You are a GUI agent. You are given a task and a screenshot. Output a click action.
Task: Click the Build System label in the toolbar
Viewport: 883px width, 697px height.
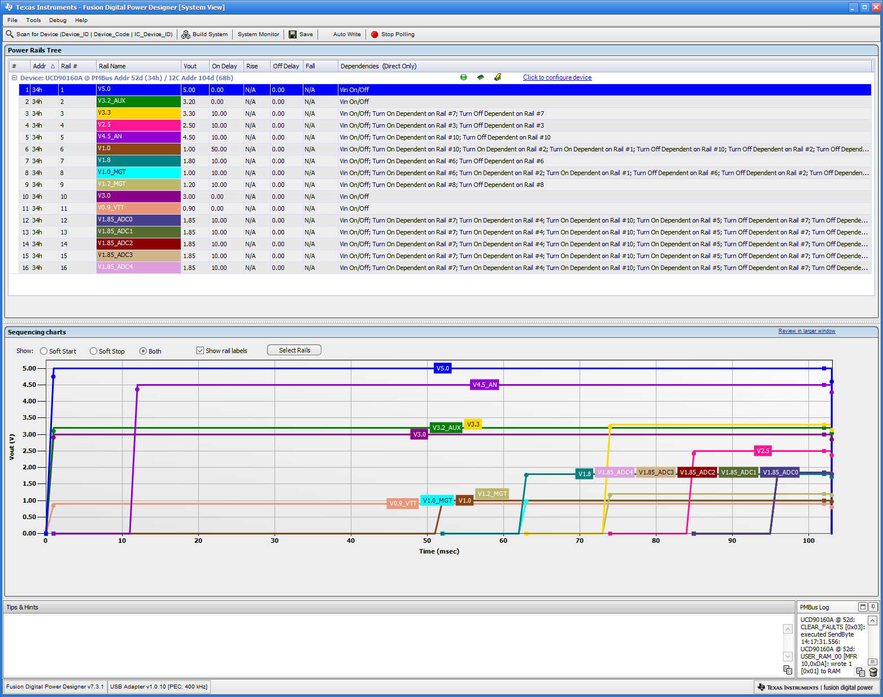pyautogui.click(x=210, y=34)
